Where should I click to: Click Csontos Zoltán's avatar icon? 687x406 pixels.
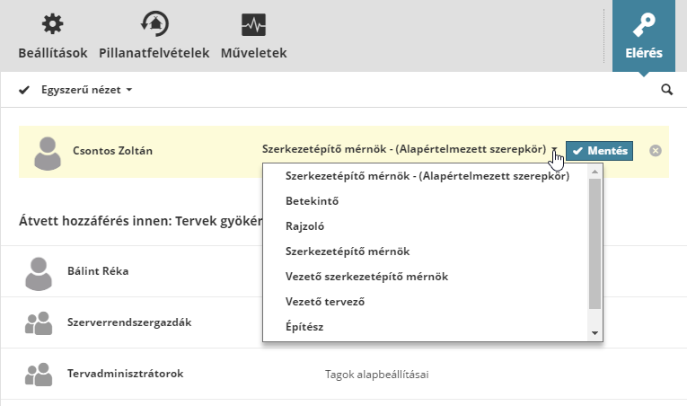47,152
